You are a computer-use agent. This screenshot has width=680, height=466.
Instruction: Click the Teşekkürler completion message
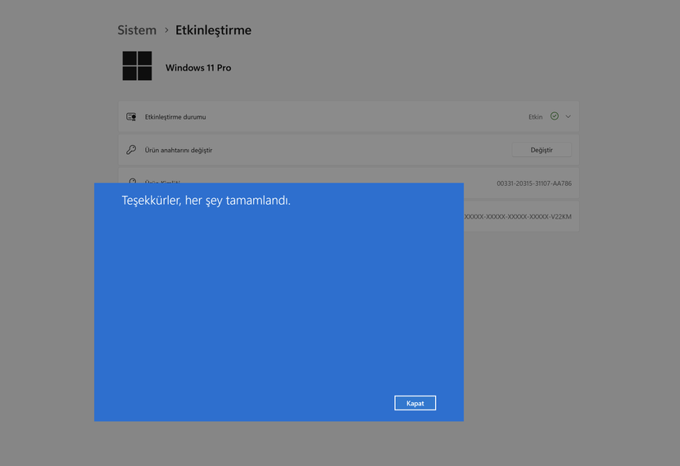206,200
